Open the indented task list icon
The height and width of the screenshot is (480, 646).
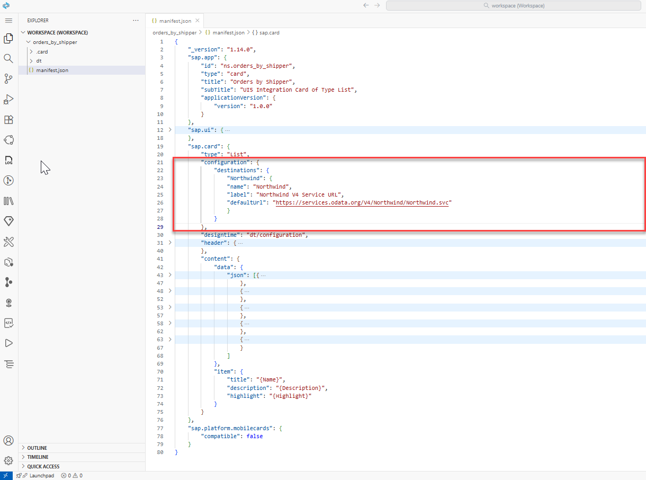tap(8, 364)
